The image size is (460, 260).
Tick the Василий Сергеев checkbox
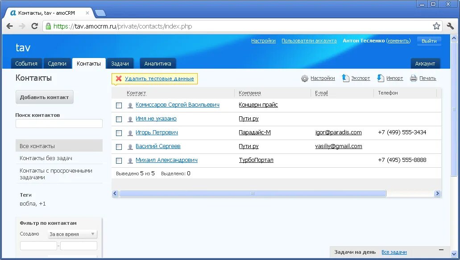click(119, 147)
